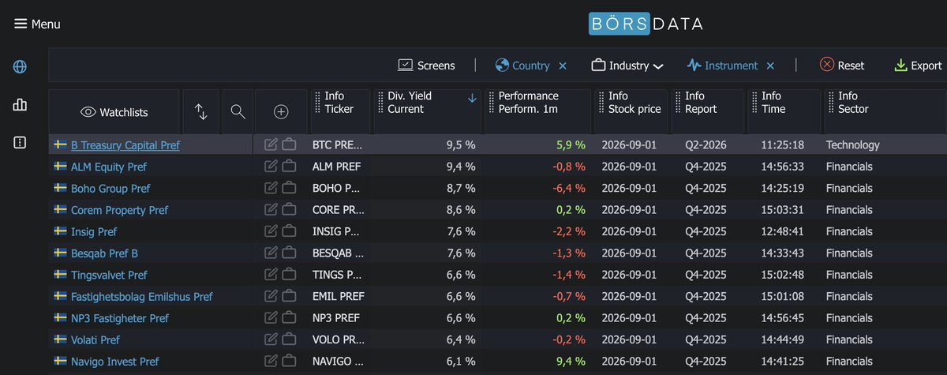Open the bar chart icon in sidebar
This screenshot has height=375, width=947.
click(20, 105)
